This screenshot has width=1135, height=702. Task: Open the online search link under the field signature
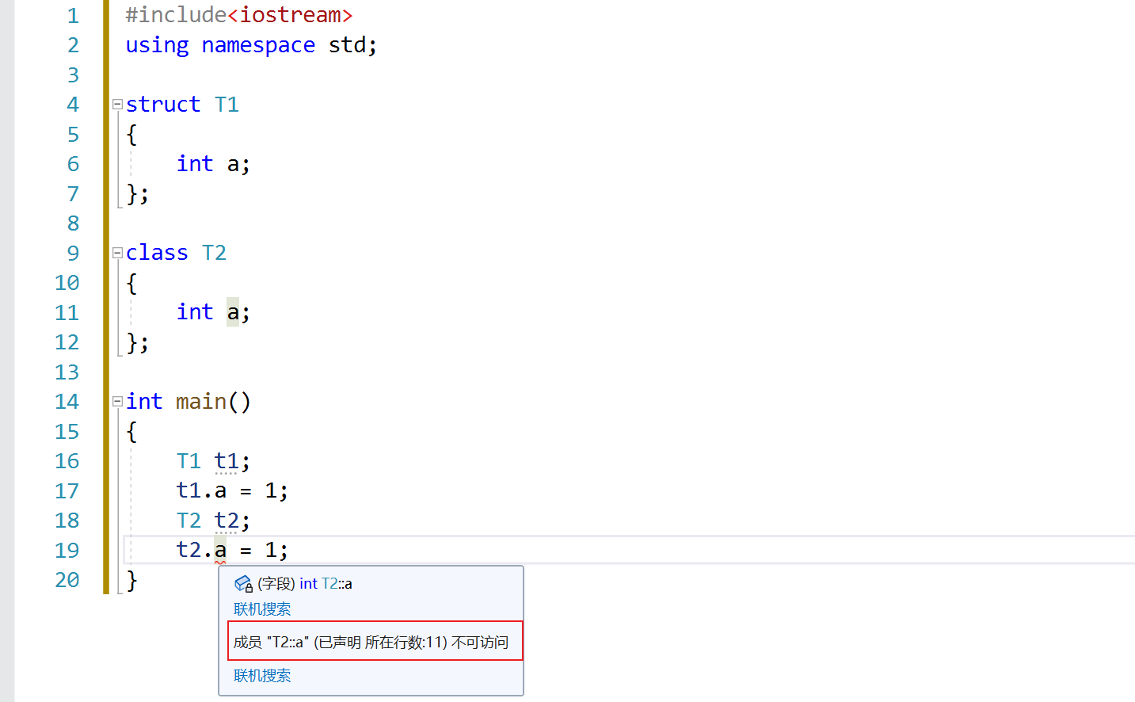[262, 609]
